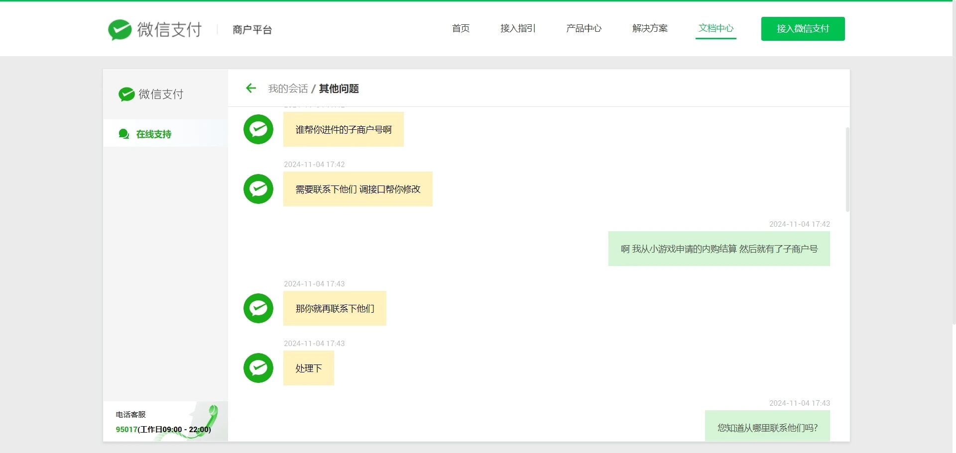
Task: Click avatar next to 需要联系下他们 message
Action: tap(258, 189)
